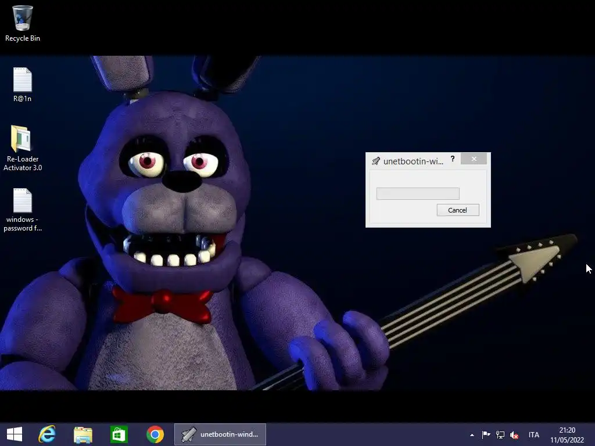
Task: Click the muted volume tray icon
Action: (x=514, y=435)
